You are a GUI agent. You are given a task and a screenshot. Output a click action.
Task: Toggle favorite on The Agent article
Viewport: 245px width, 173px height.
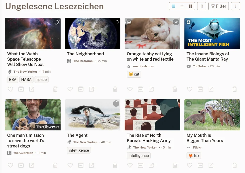point(70,165)
